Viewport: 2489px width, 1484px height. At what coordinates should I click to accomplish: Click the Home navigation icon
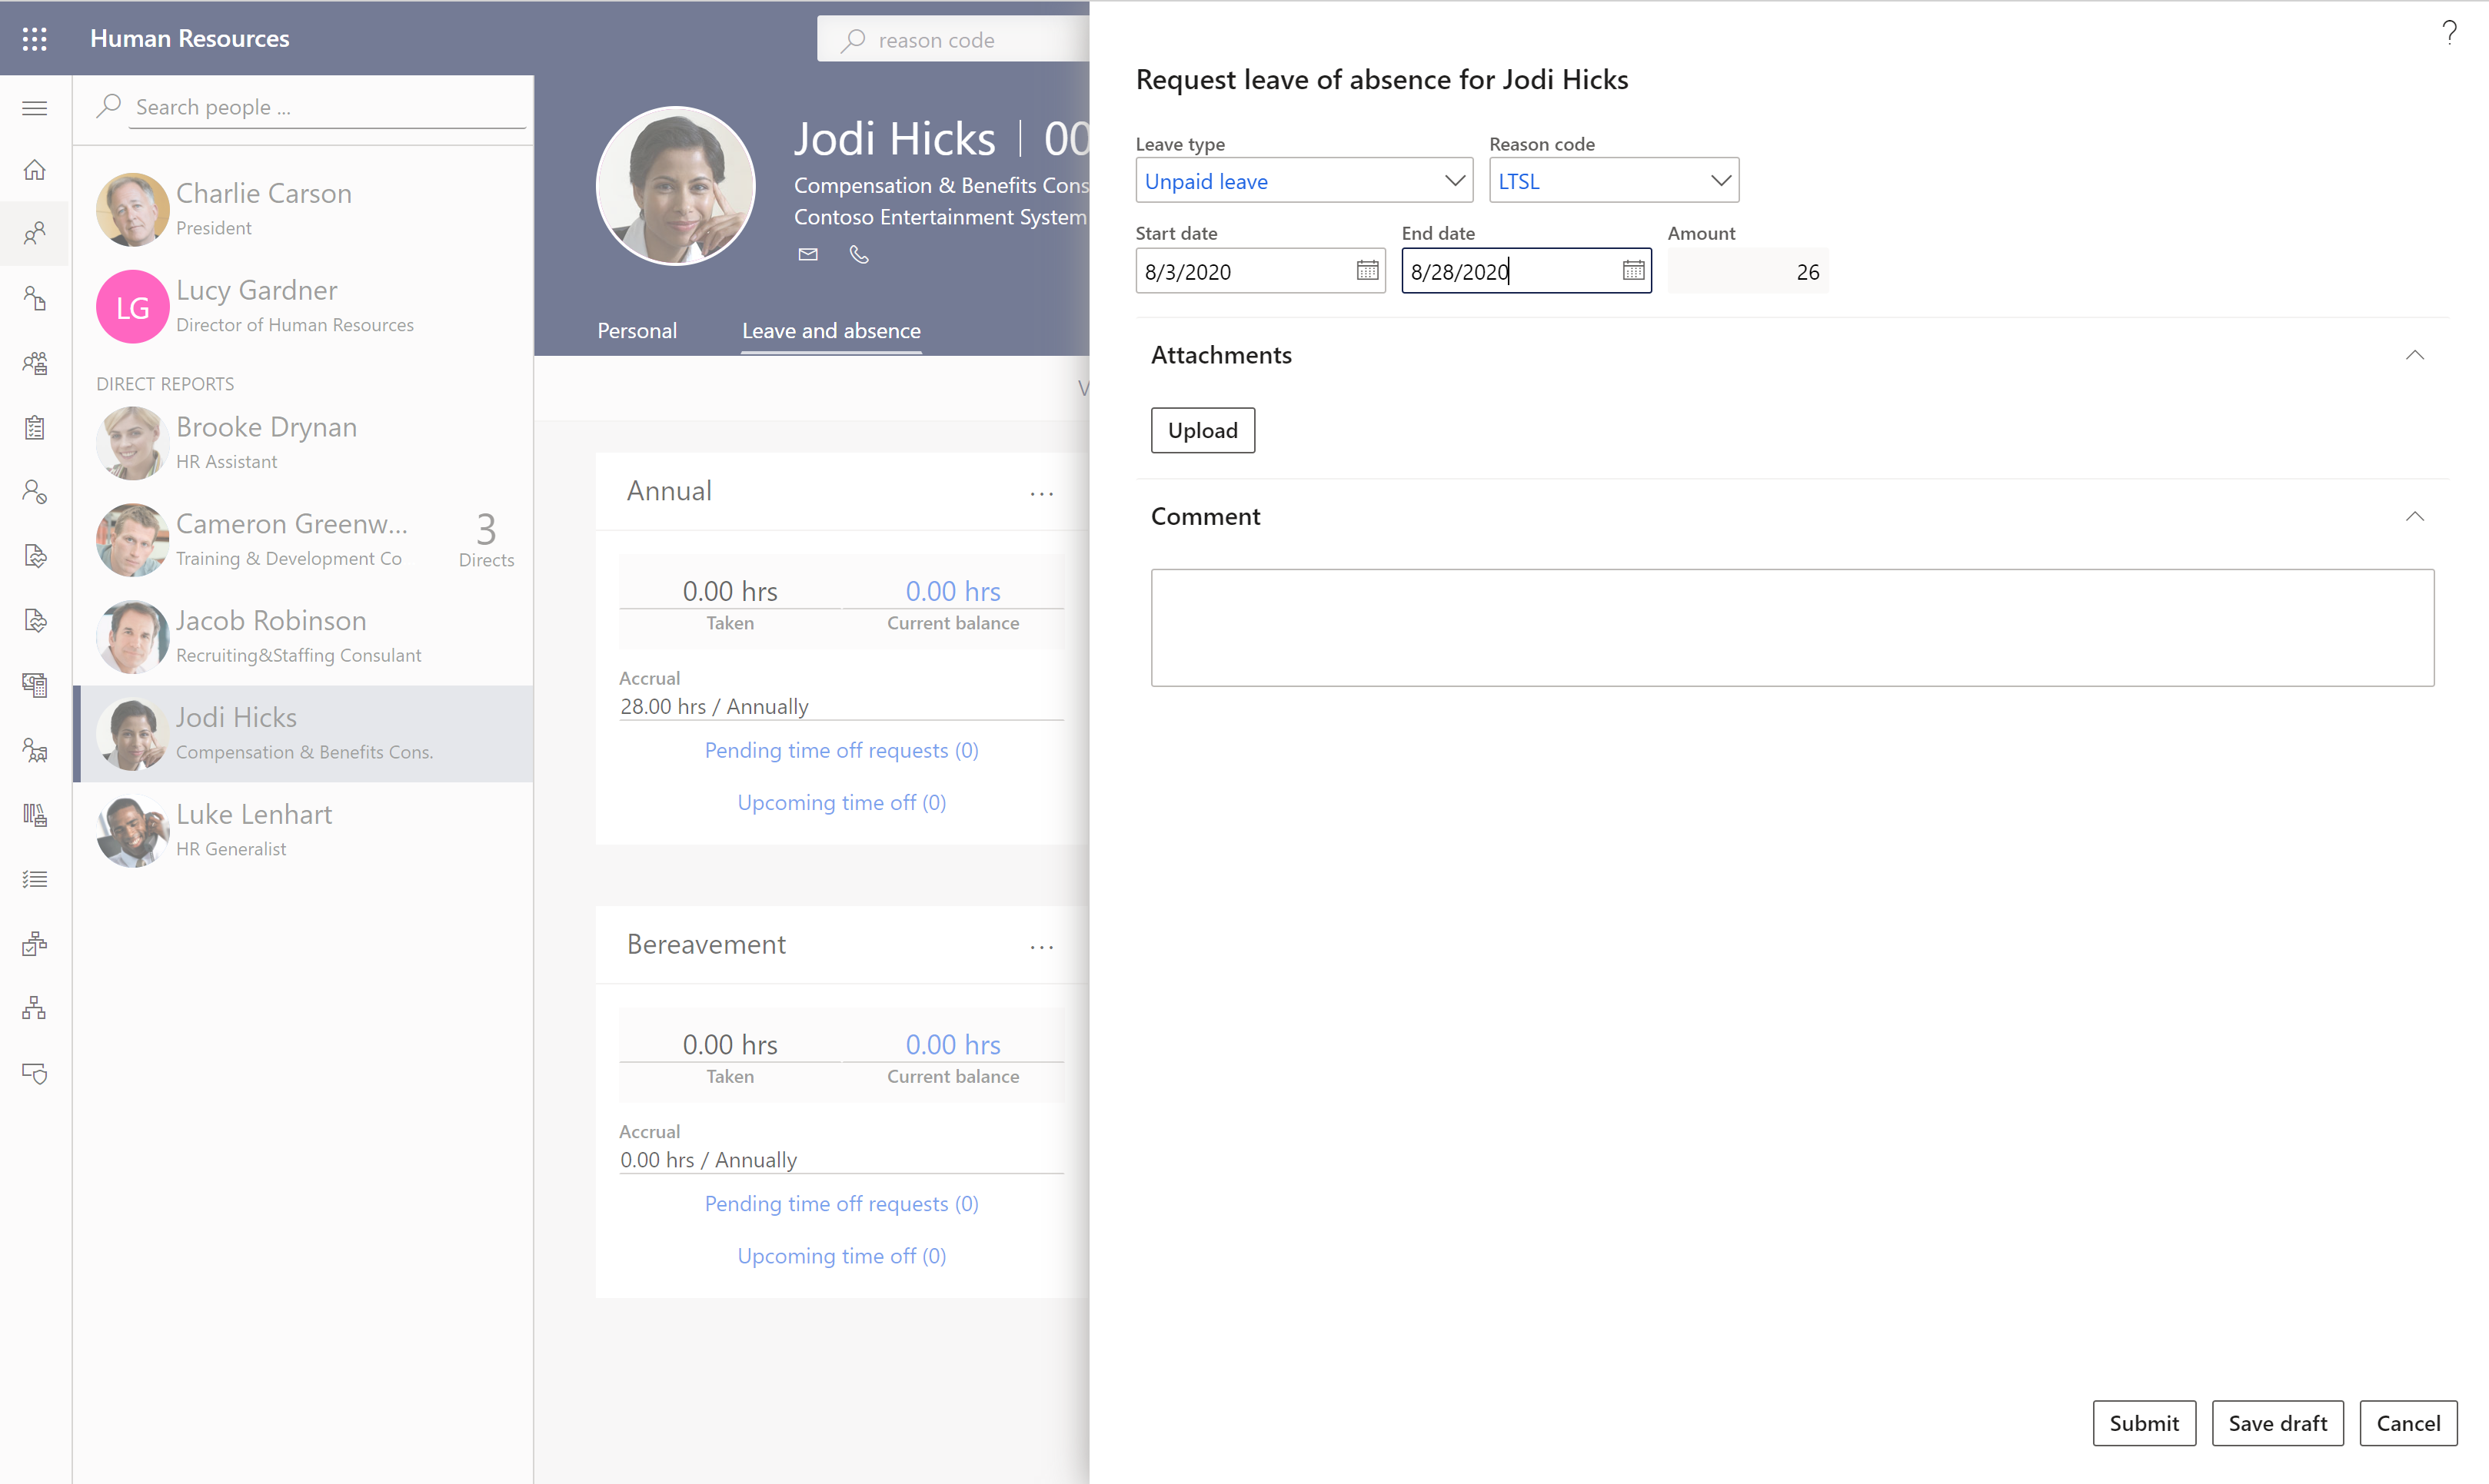[35, 170]
